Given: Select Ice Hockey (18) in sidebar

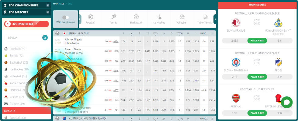Looking at the screenshot, I should [19, 69].
